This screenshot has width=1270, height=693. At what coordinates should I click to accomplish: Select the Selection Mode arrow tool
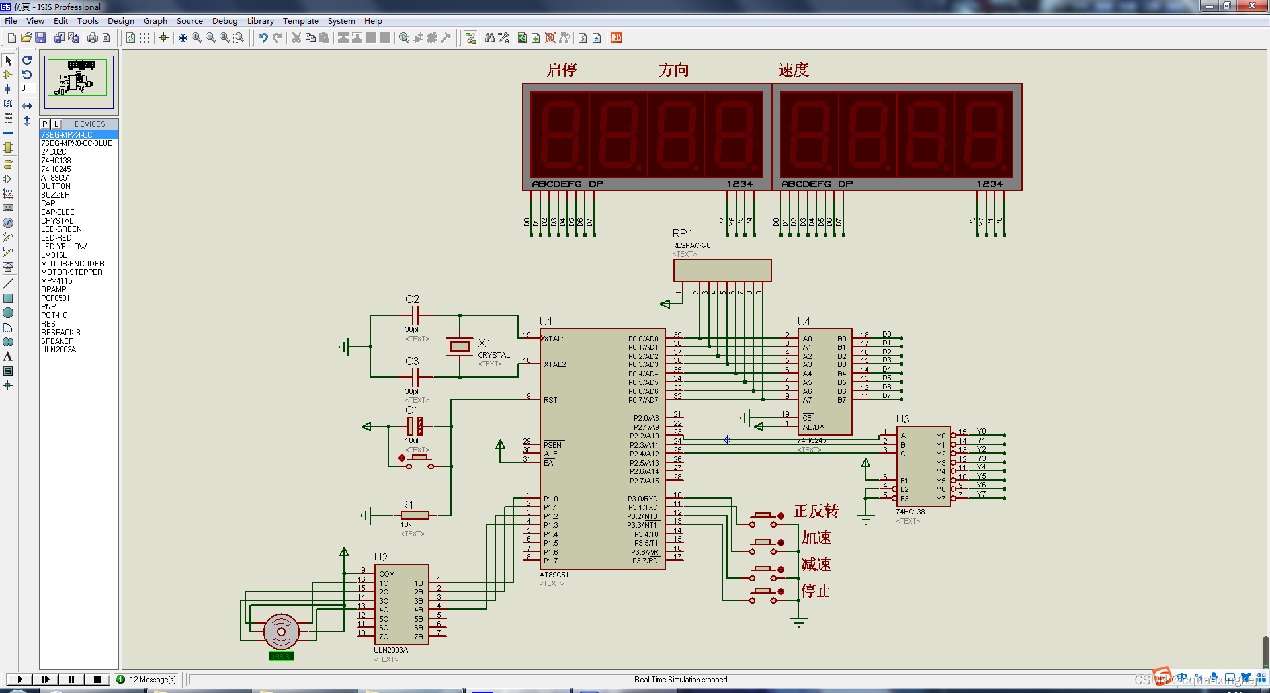pyautogui.click(x=8, y=61)
